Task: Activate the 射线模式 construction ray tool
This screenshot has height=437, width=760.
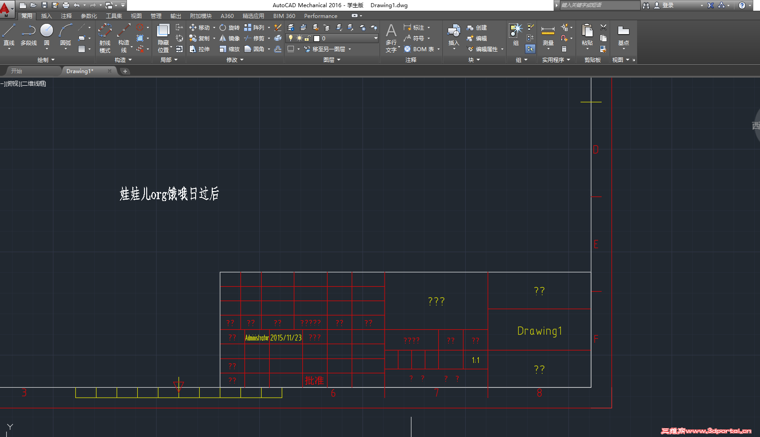Action: (x=105, y=38)
